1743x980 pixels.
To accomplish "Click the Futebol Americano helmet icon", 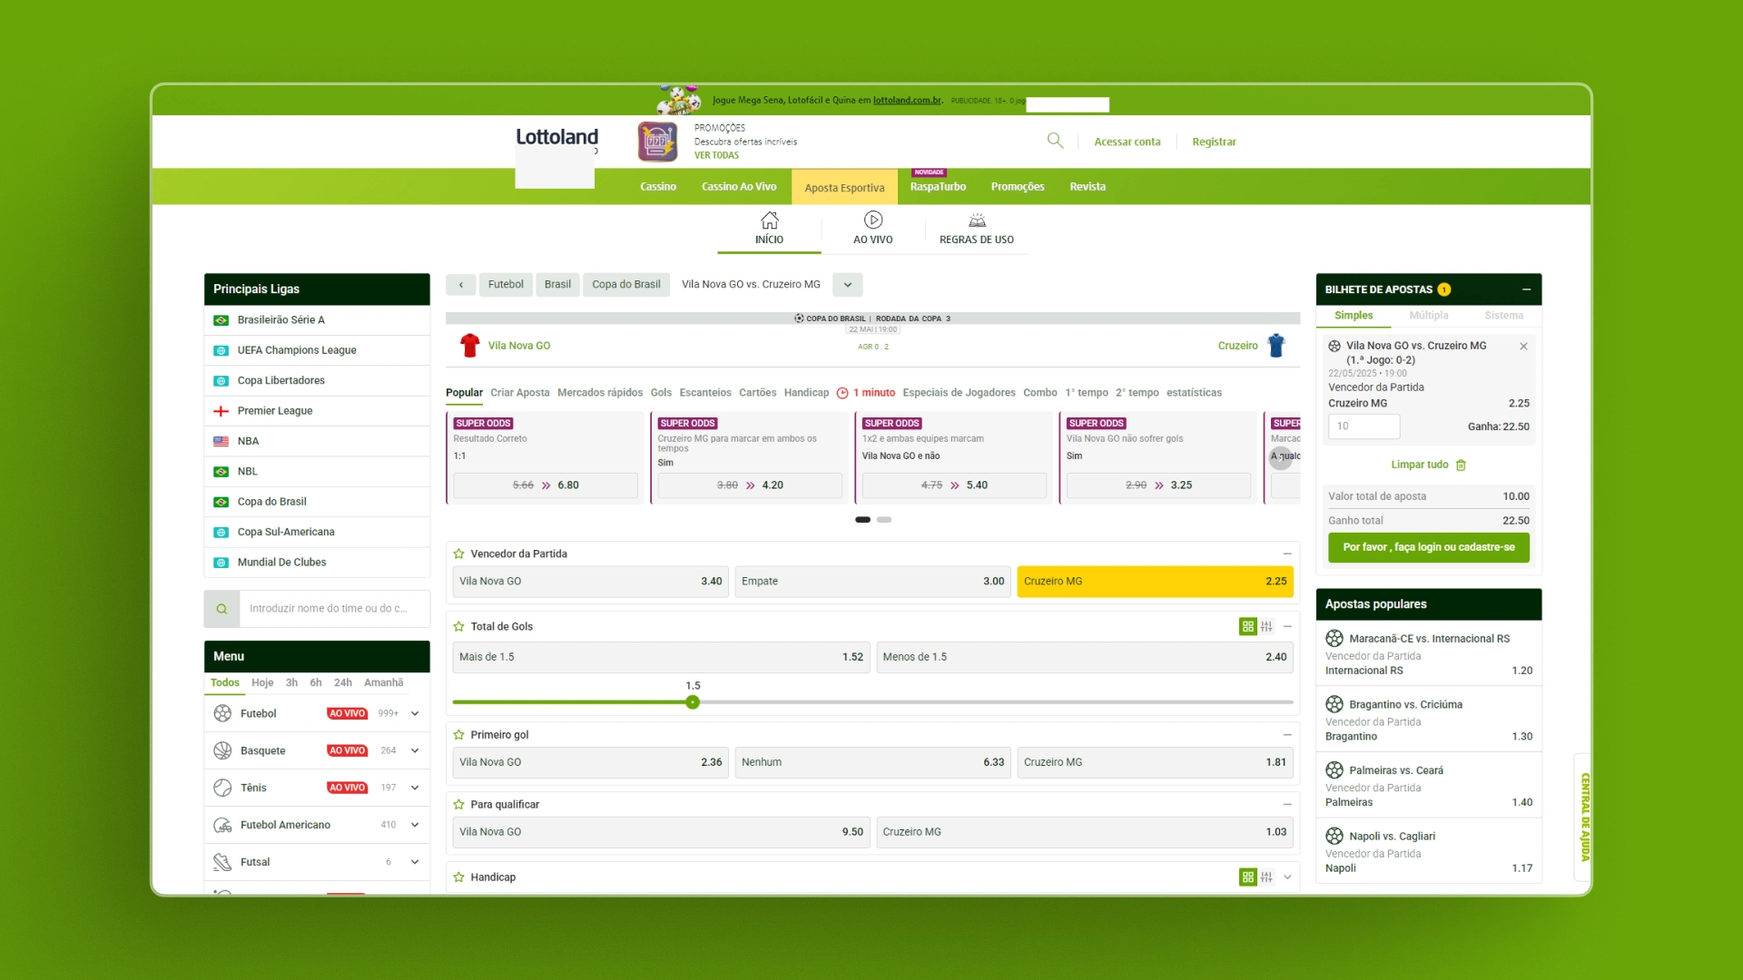I will (x=222, y=825).
